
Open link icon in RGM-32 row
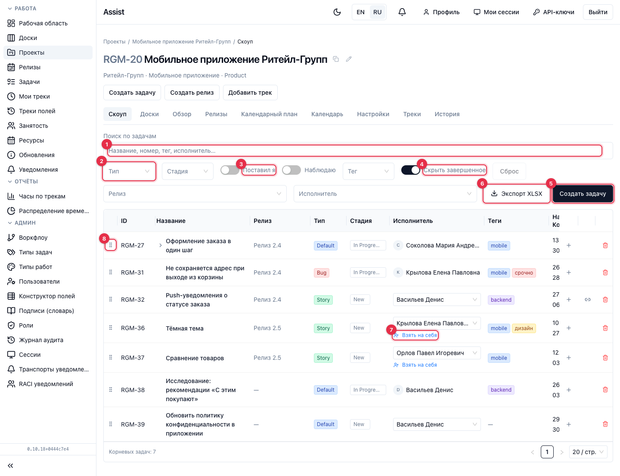(x=588, y=300)
